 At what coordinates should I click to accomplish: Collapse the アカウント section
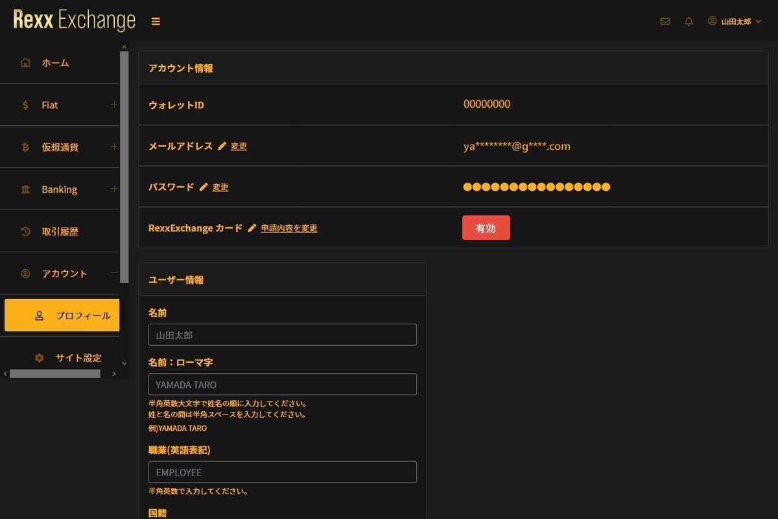[x=114, y=273]
